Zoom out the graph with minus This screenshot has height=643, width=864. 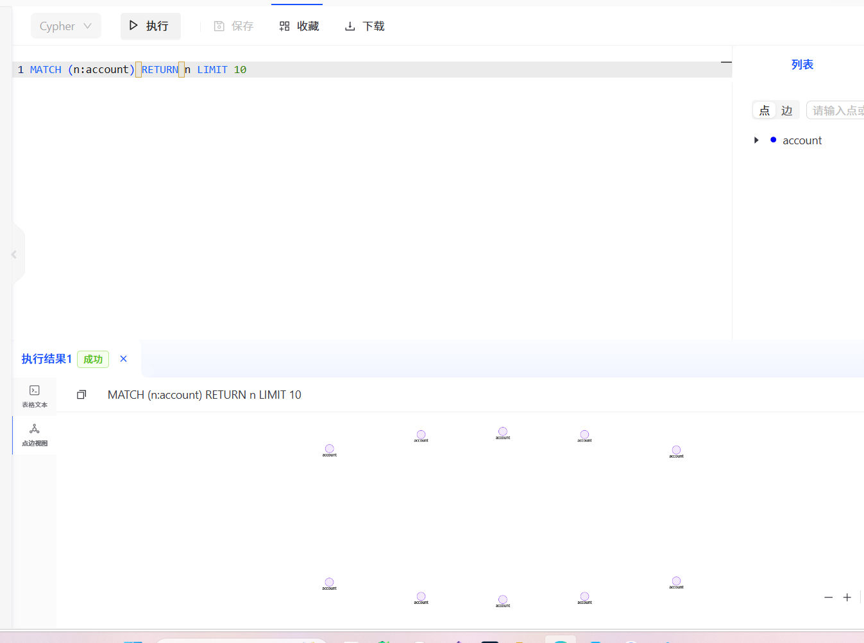click(x=828, y=597)
